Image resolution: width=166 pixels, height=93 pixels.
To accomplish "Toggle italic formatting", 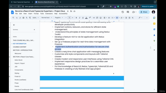I will click(x=80, y=18).
